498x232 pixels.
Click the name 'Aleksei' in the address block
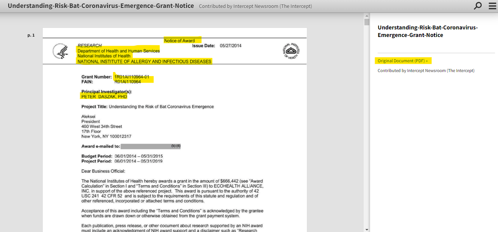click(x=89, y=117)
